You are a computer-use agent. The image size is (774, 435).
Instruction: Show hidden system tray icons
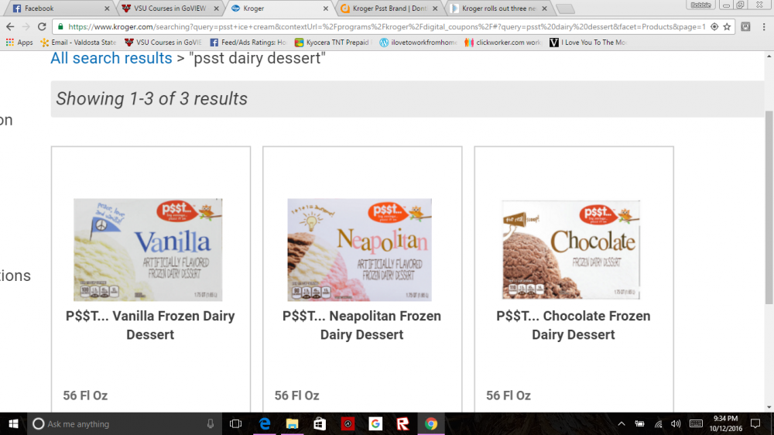(622, 423)
